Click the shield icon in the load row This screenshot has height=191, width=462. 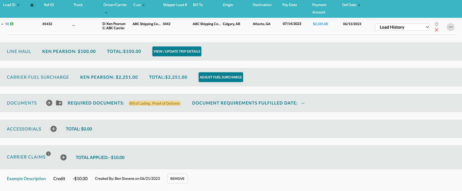click(436, 24)
